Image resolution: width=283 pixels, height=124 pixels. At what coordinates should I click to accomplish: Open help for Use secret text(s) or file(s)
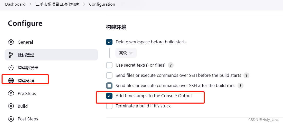click(x=171, y=65)
